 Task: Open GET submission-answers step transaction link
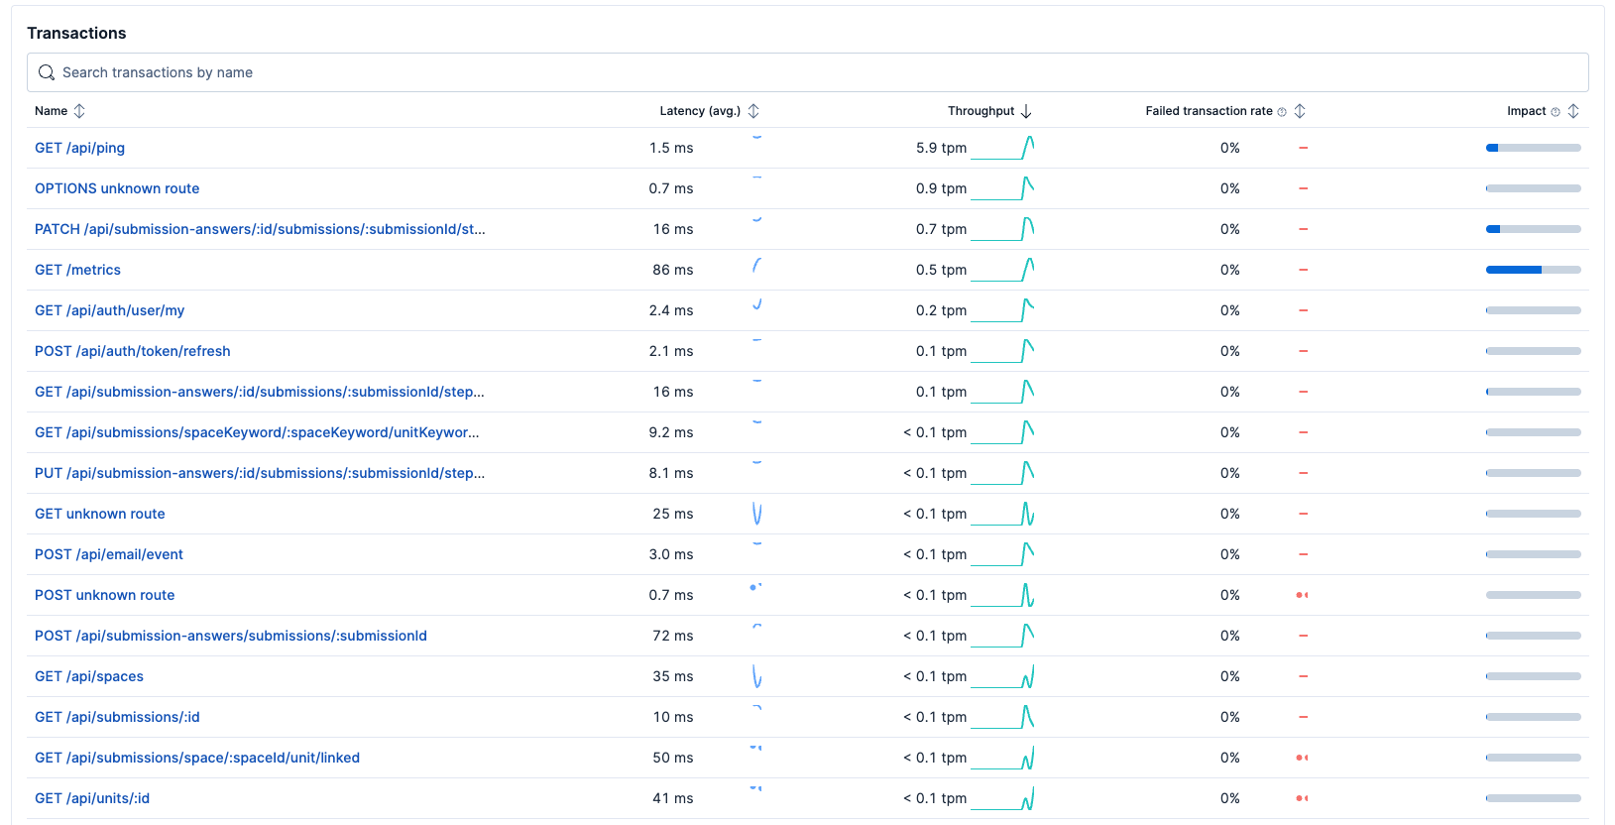pyautogui.click(x=260, y=392)
